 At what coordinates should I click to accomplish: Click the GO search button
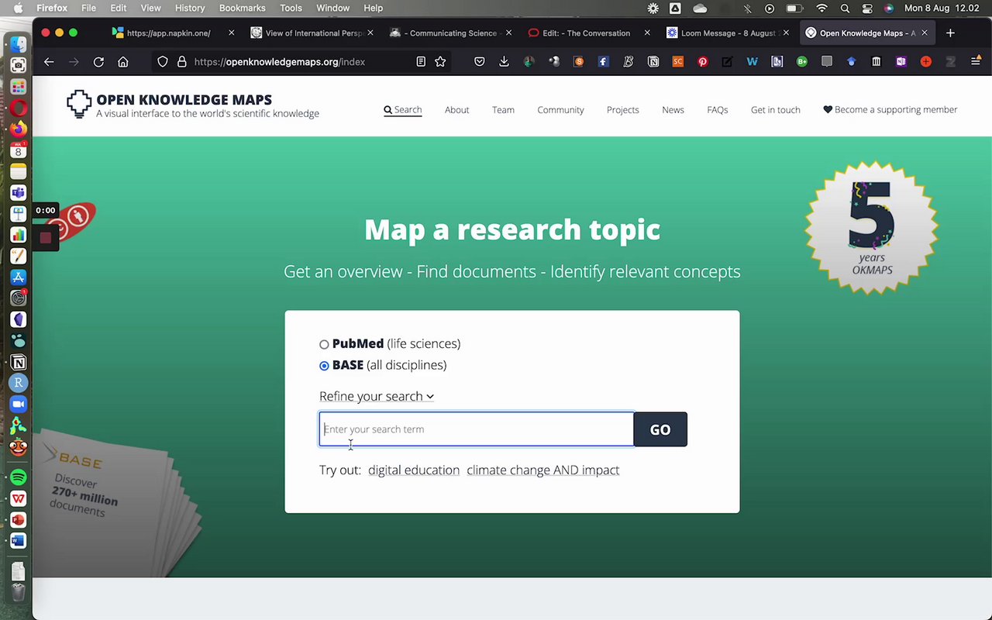coord(660,429)
